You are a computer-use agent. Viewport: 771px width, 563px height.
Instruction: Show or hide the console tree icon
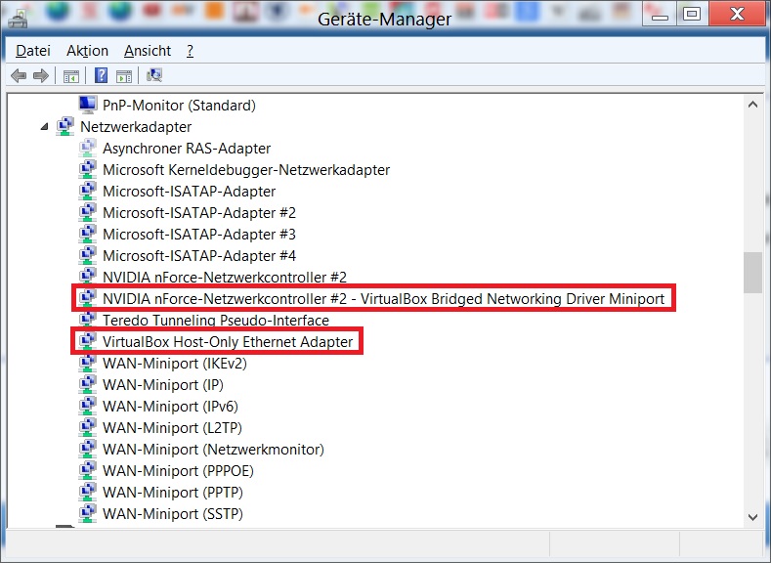pyautogui.click(x=70, y=76)
